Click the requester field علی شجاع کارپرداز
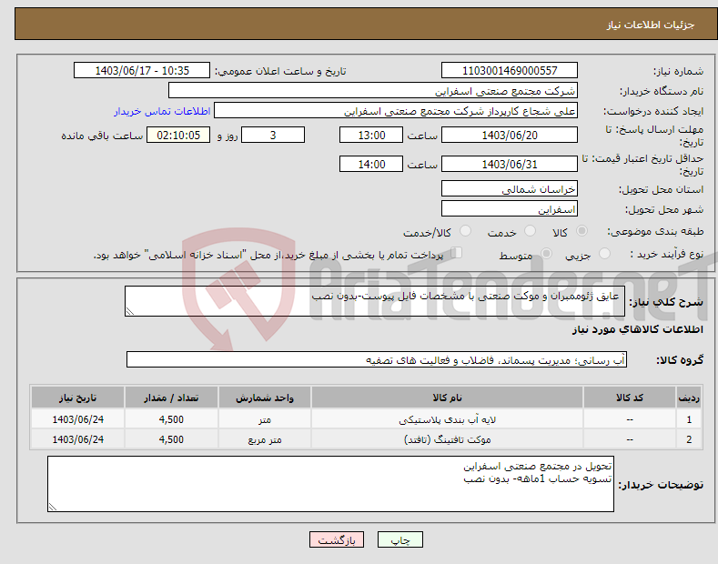This screenshot has height=564, width=718. (x=396, y=111)
